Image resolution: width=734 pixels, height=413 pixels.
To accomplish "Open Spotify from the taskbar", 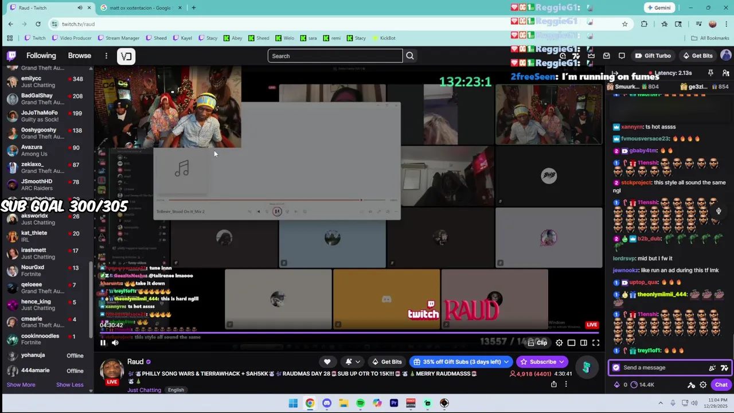I will coord(360,403).
